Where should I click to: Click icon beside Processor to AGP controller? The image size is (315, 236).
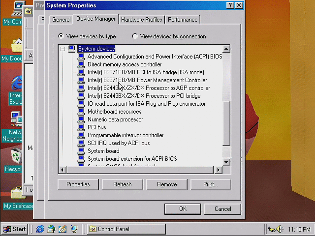click(x=81, y=88)
